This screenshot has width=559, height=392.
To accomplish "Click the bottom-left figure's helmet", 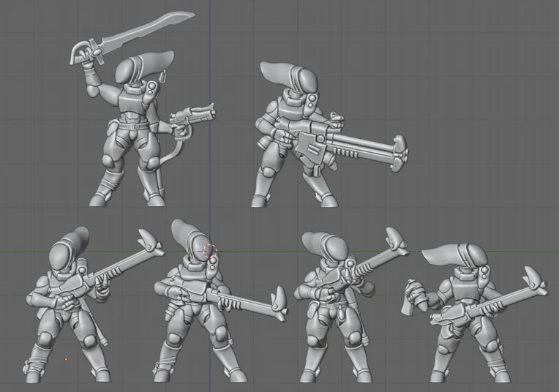I will 68,249.
